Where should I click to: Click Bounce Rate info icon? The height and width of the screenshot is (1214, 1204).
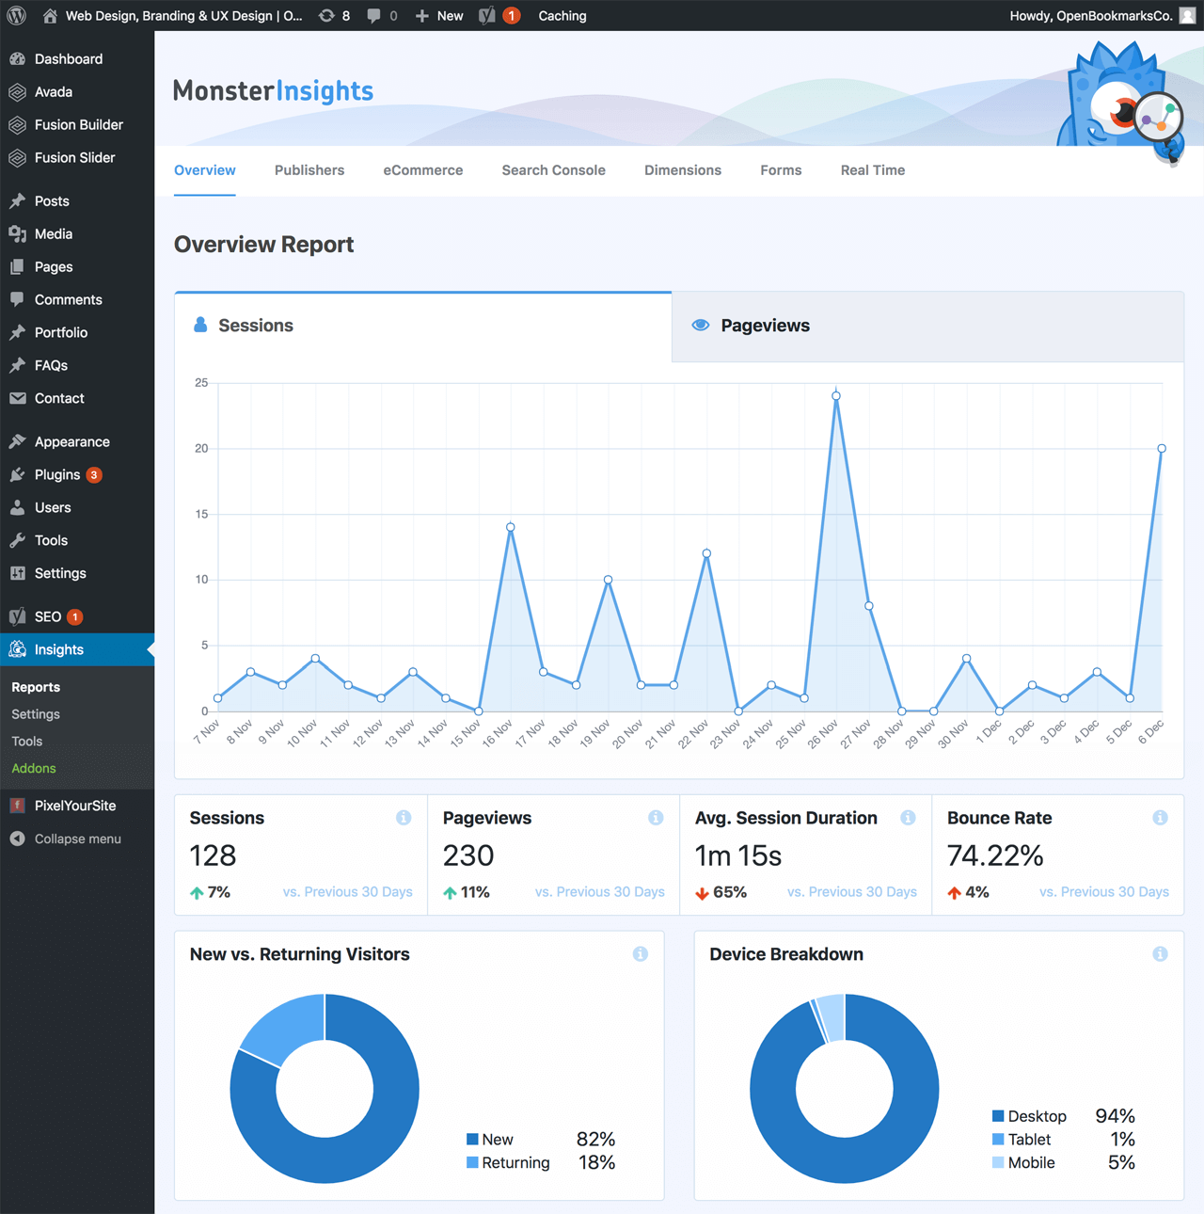1160,818
